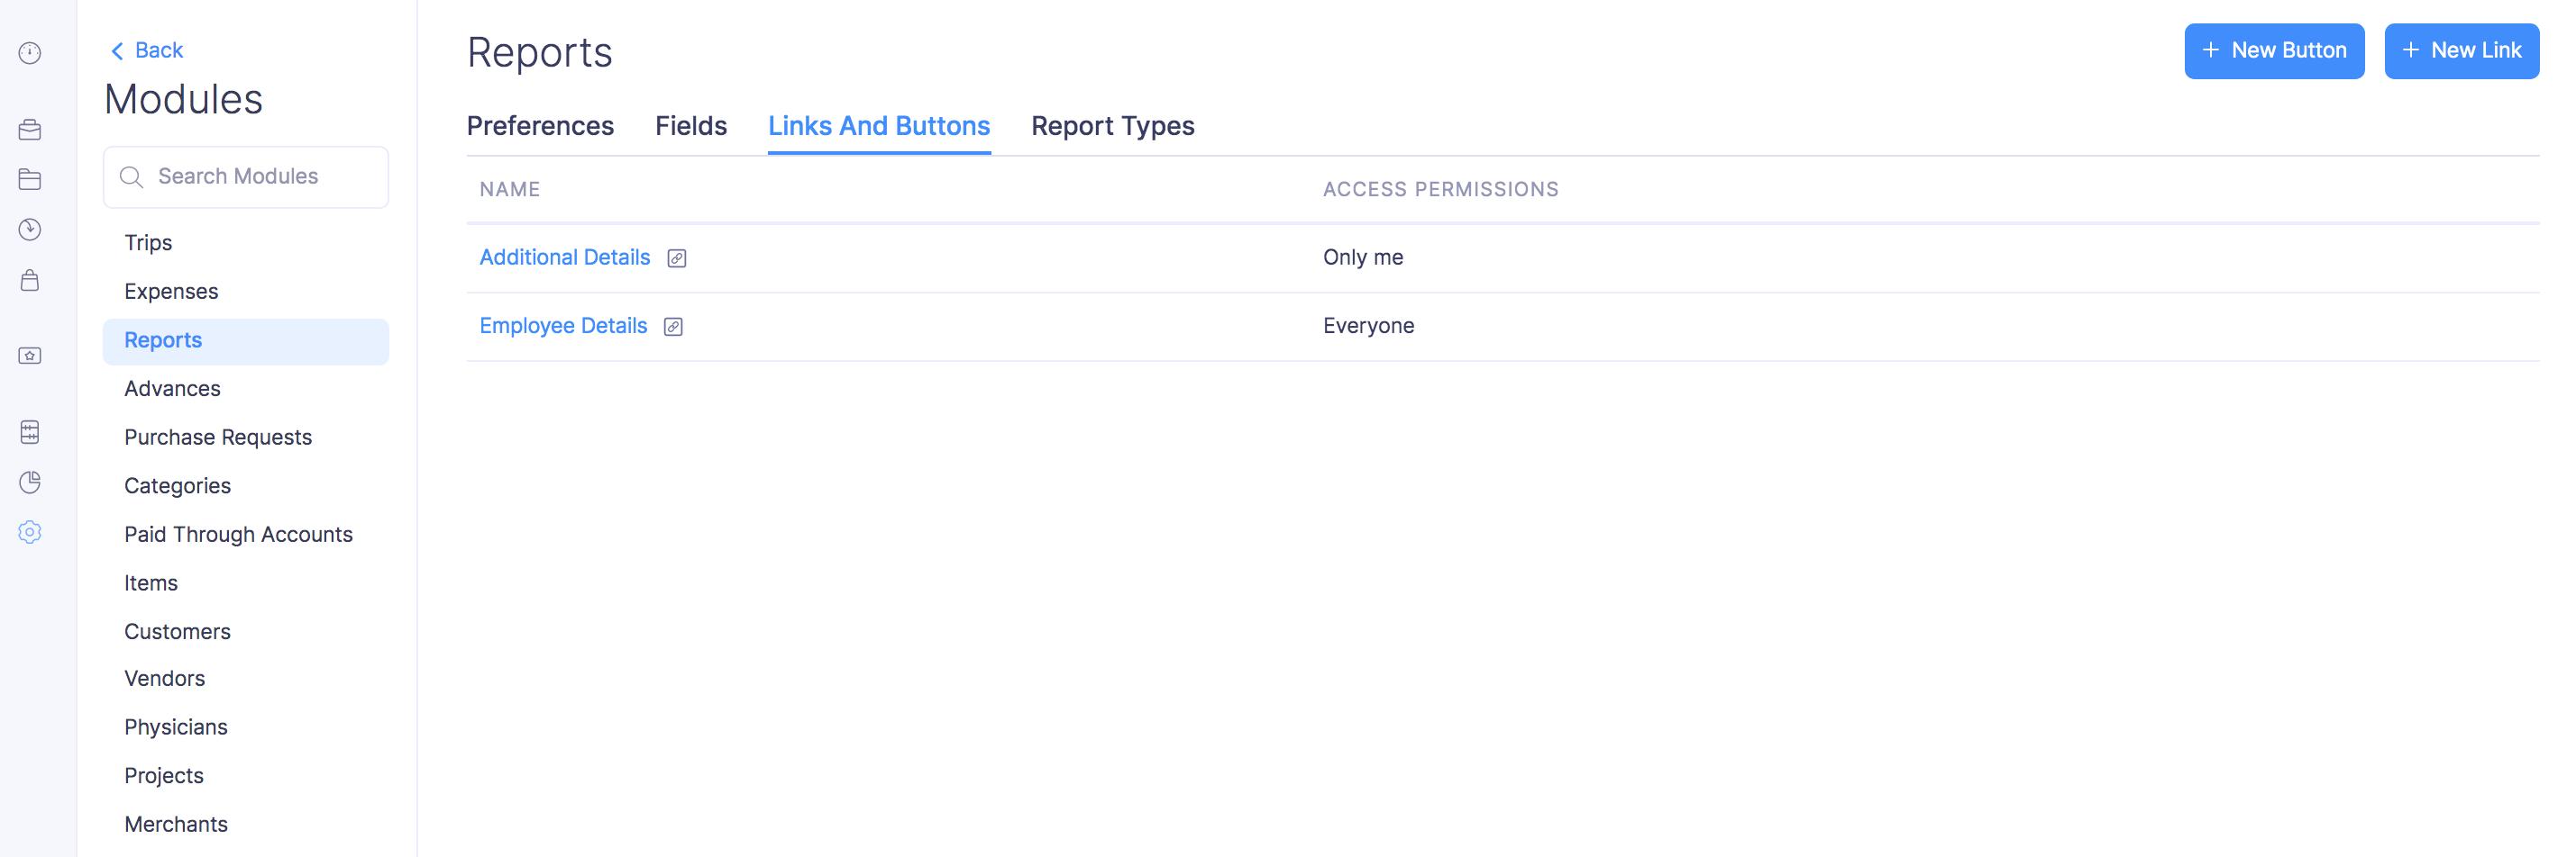Click the settings gear icon in sidebar
The width and height of the screenshot is (2576, 857).
click(x=30, y=532)
